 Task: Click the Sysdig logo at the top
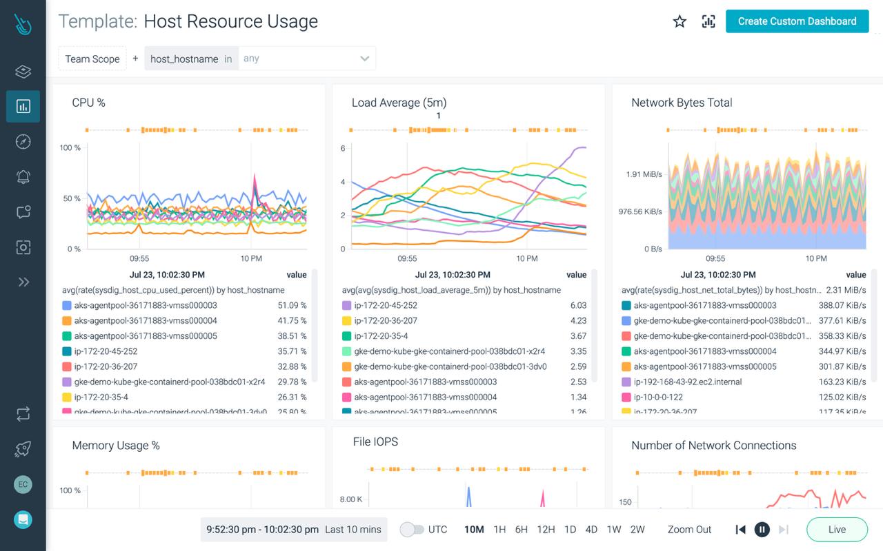coord(21,25)
